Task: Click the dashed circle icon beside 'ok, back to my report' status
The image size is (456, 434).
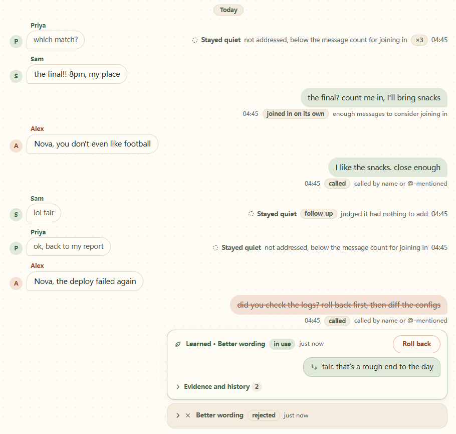Action: [x=215, y=248]
